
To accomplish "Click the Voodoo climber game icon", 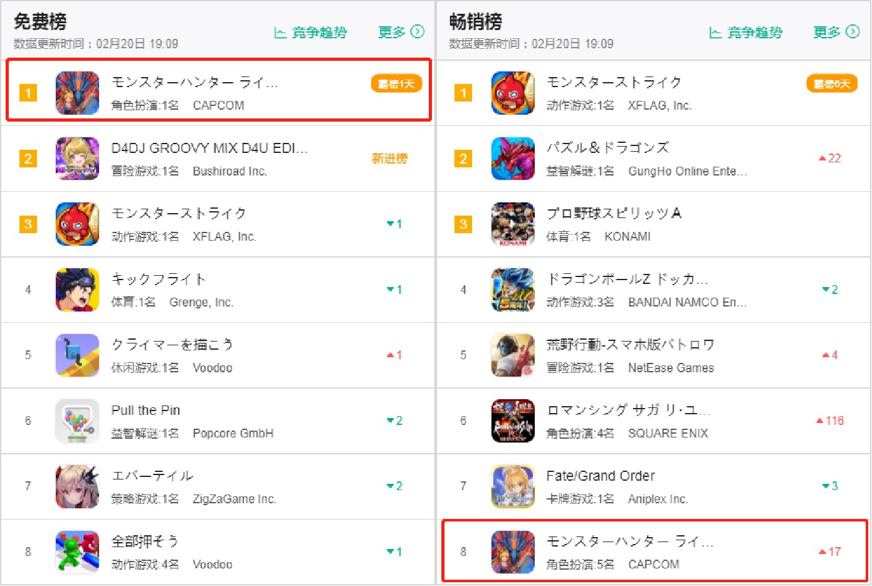I will (77, 355).
